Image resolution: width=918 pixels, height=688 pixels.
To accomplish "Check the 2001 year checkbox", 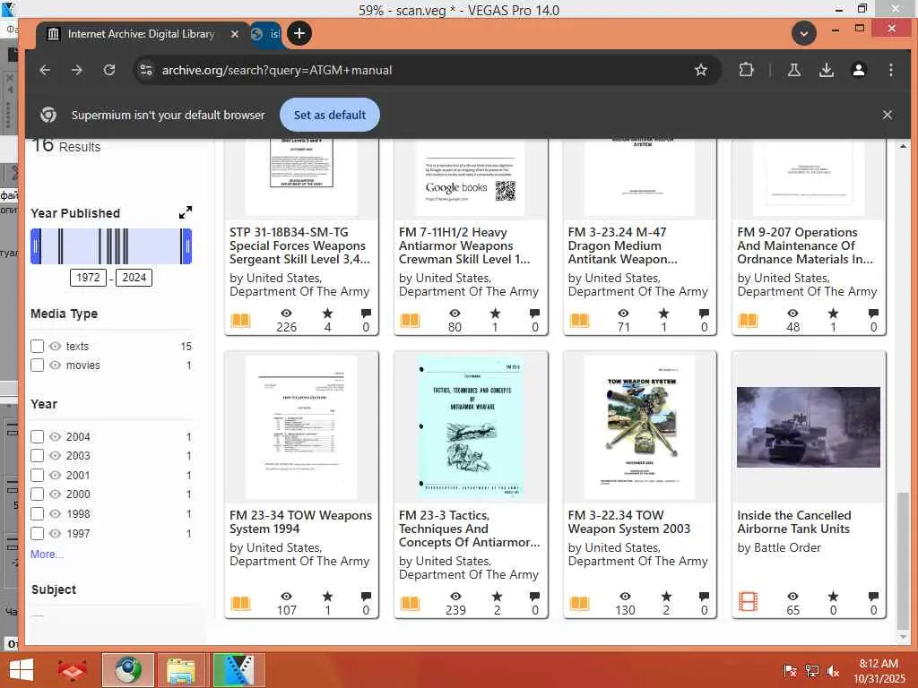I will pos(37,475).
